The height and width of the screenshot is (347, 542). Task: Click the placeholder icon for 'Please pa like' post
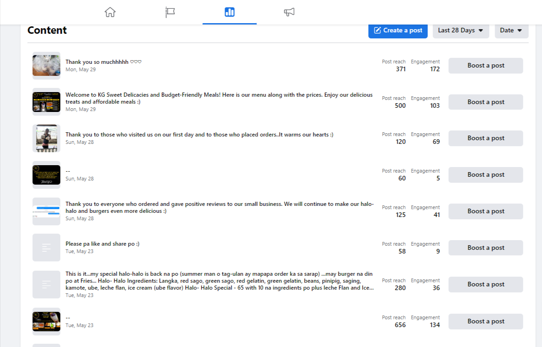coord(46,248)
